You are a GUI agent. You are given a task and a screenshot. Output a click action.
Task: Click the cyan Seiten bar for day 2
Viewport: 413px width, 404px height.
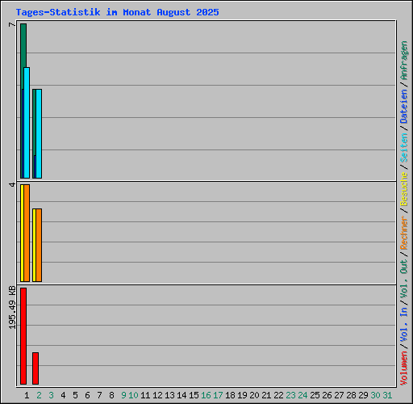click(39, 133)
